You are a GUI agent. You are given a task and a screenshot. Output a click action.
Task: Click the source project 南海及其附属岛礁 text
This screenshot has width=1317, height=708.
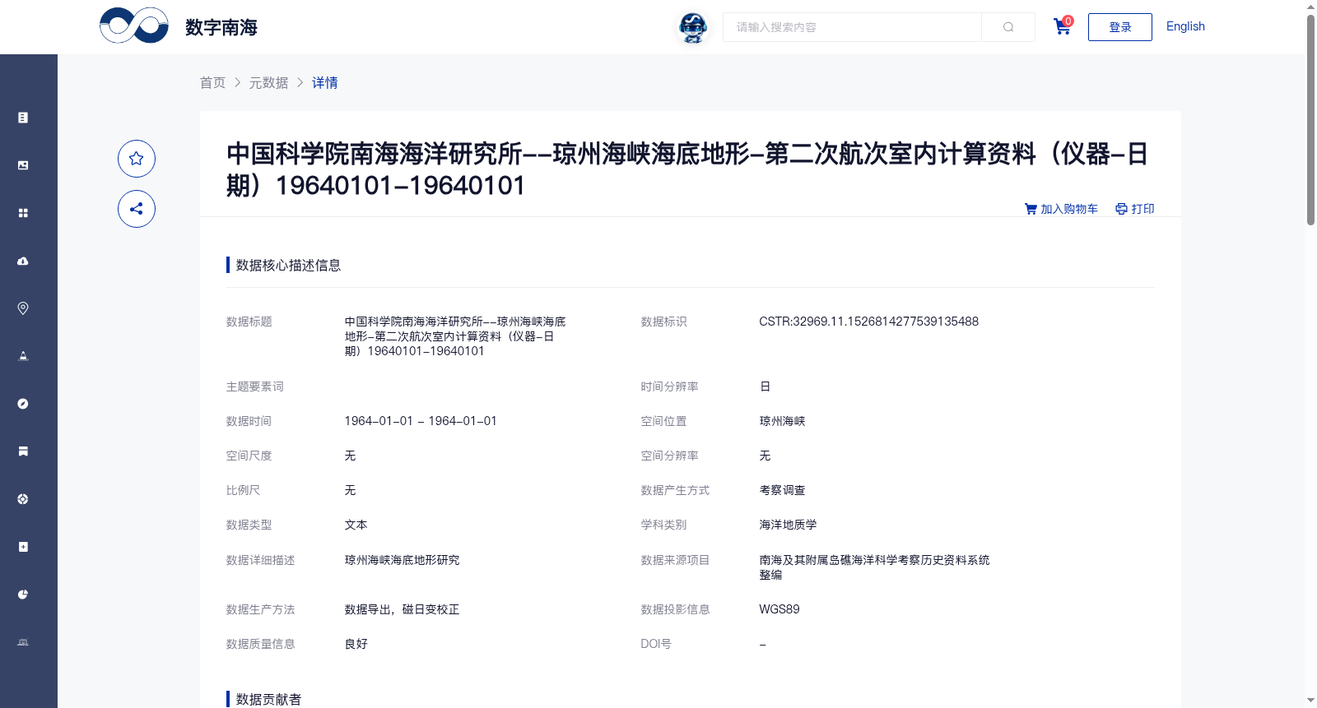tap(874, 567)
